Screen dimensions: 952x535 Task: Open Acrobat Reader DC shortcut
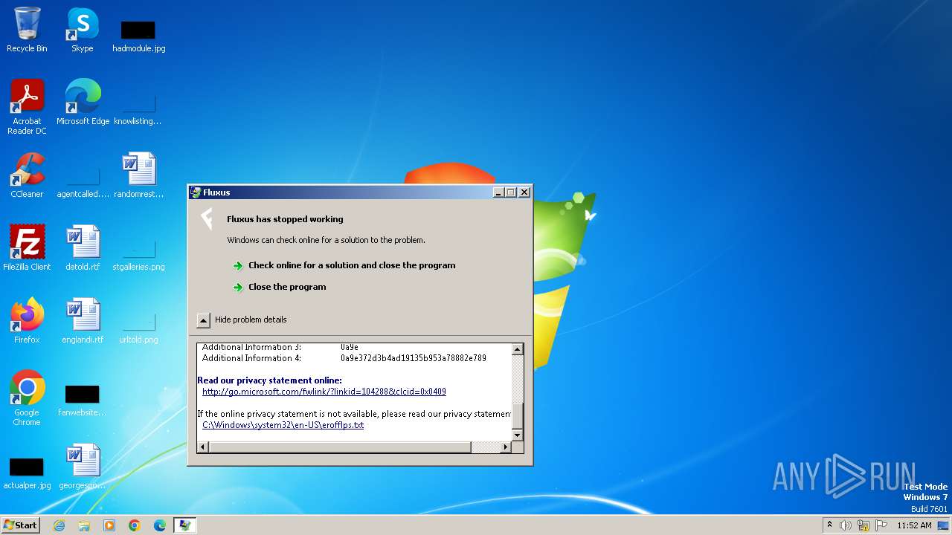click(27, 107)
